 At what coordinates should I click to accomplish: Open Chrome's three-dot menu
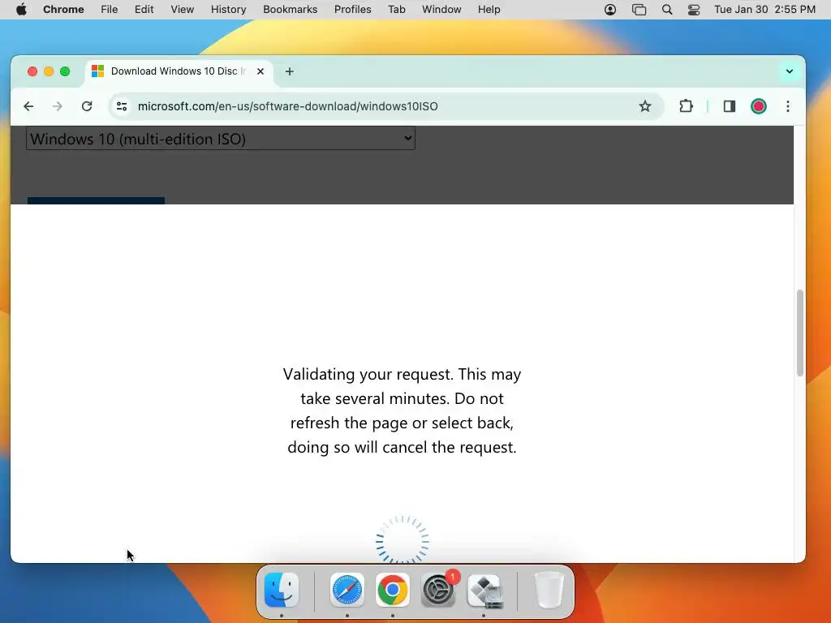[x=788, y=106]
